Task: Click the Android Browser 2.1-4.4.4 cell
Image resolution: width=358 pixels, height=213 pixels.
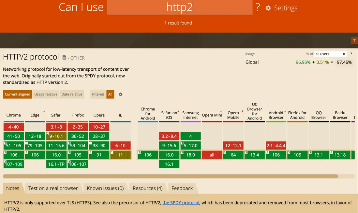Action: pos(276,146)
